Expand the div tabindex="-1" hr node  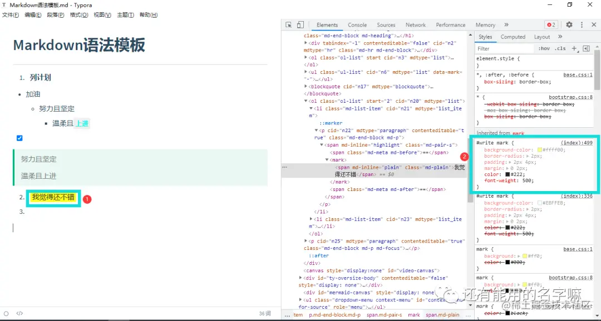[306, 43]
